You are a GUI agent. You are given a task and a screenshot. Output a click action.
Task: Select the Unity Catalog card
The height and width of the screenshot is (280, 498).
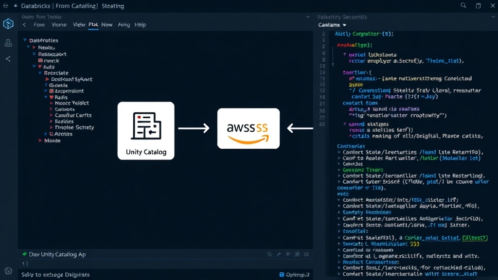[146, 130]
